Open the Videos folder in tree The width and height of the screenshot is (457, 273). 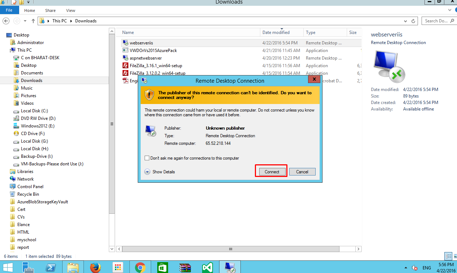(x=27, y=103)
